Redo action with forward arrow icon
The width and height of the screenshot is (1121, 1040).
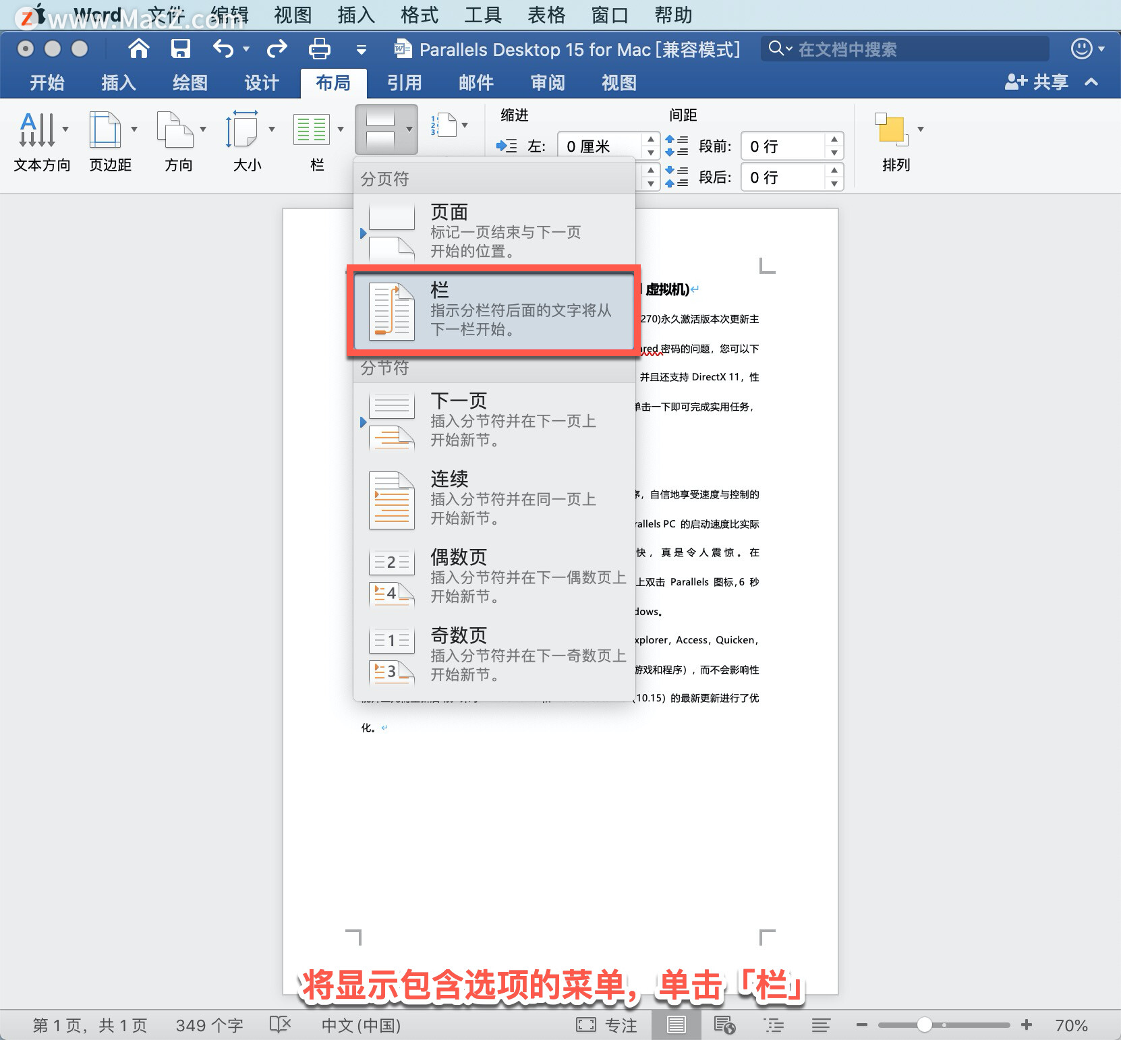(x=277, y=49)
